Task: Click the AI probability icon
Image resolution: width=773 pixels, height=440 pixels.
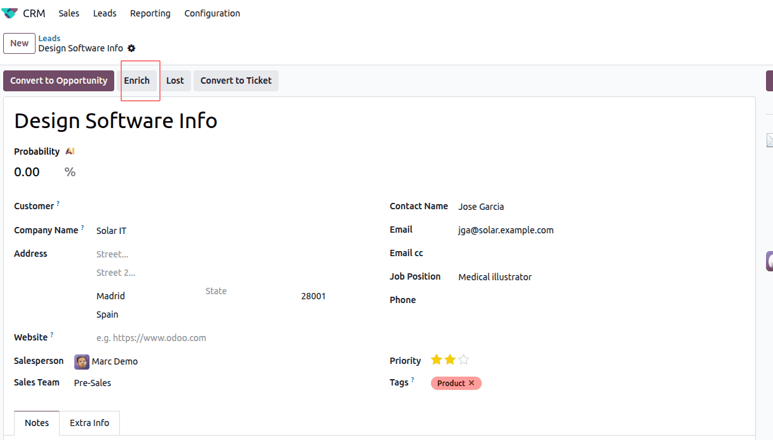Action: pyautogui.click(x=70, y=152)
